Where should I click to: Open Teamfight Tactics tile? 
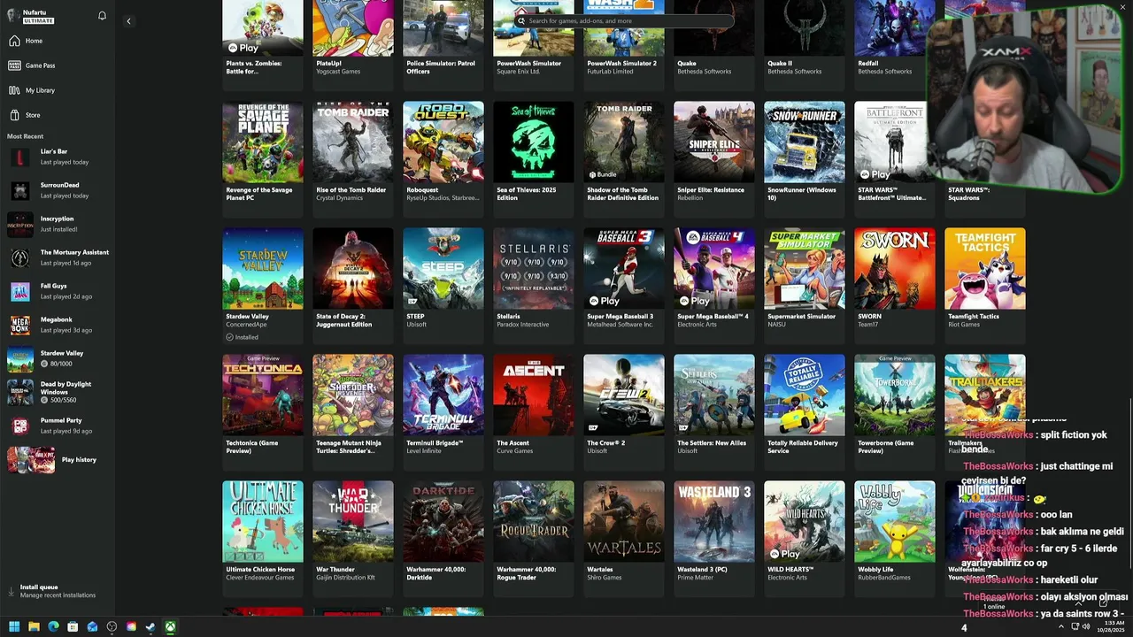point(985,286)
